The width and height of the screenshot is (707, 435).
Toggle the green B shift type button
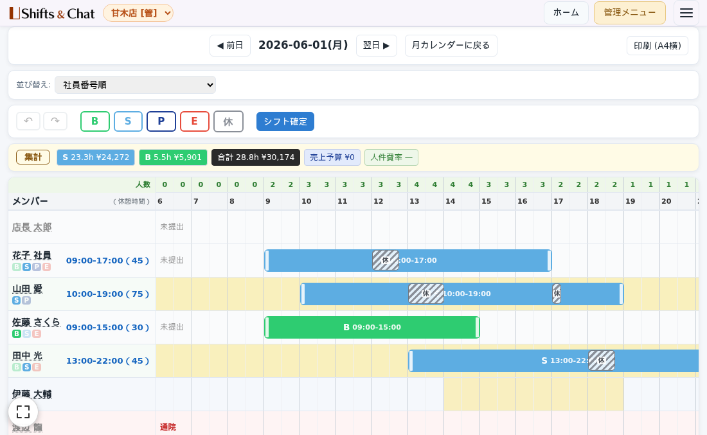[x=94, y=121]
